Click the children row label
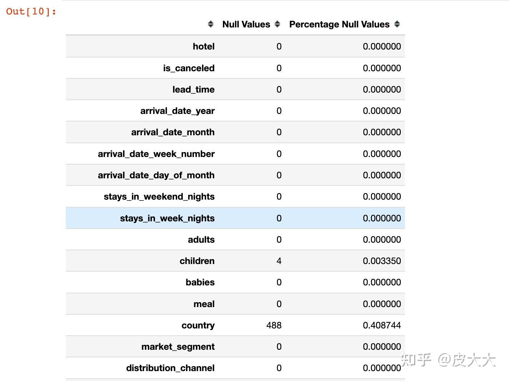Screen dimensions: 509x381 [197, 261]
